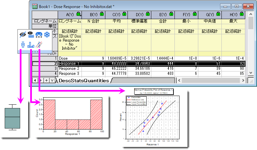Click the 中央値 long name cell

pos(210,21)
